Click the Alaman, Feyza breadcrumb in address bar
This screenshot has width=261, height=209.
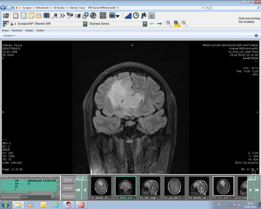coord(77,8)
